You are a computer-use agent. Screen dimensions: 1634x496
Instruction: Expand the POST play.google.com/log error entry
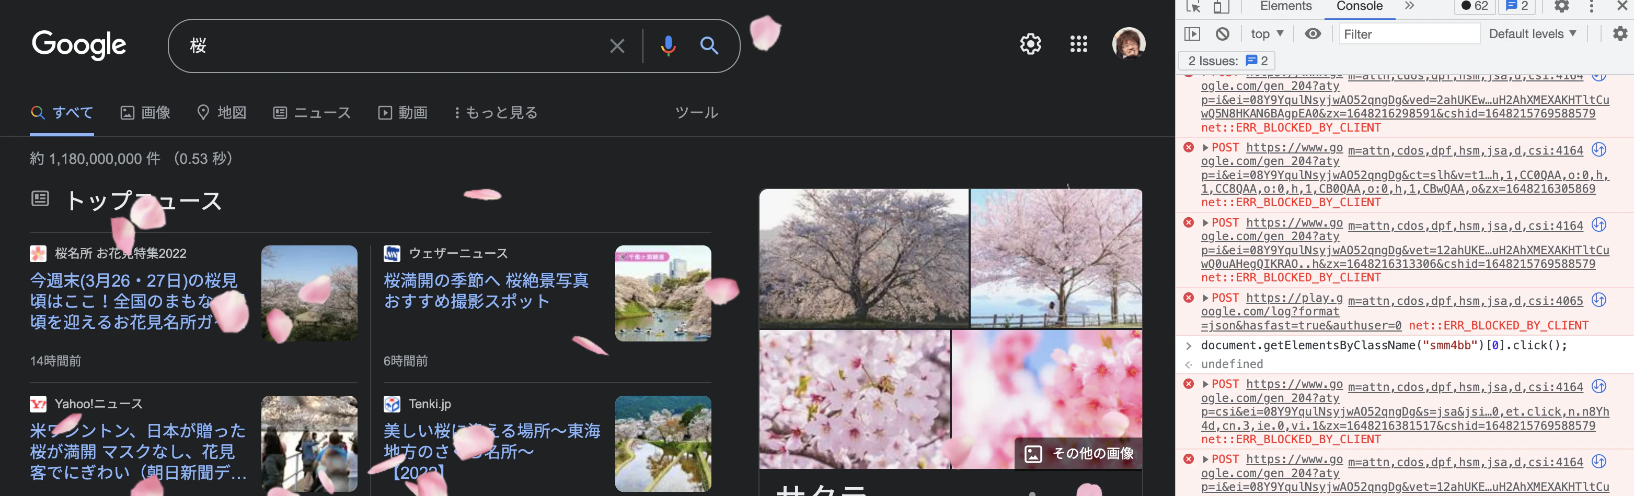1205,298
